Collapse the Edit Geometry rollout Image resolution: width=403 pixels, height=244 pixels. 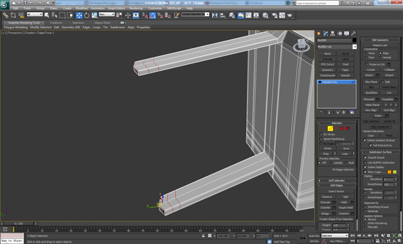pyautogui.click(x=380, y=40)
